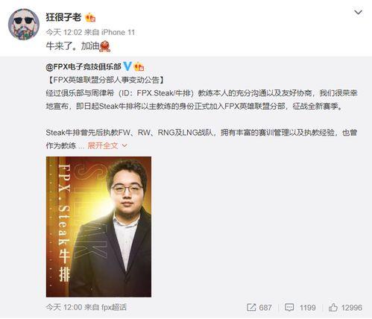The height and width of the screenshot is (319, 372).
Task: Open 狂很子老 profile avatar
Action: (x=24, y=24)
